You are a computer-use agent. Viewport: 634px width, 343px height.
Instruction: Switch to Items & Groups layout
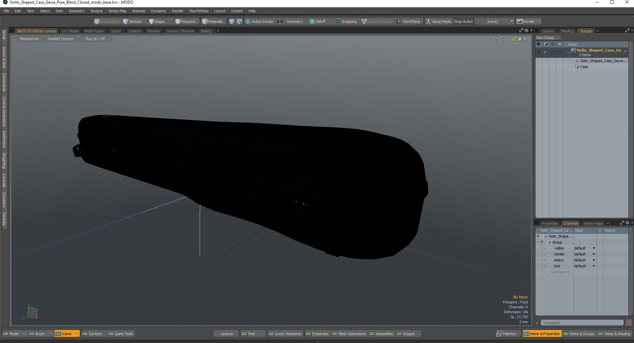point(578,334)
